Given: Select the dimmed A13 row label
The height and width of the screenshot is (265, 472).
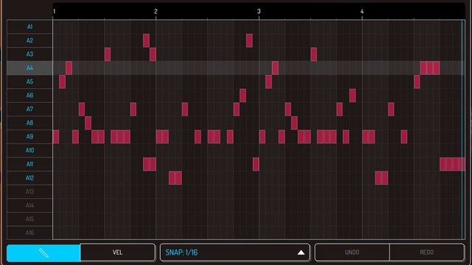Looking at the screenshot, I should [x=29, y=191].
